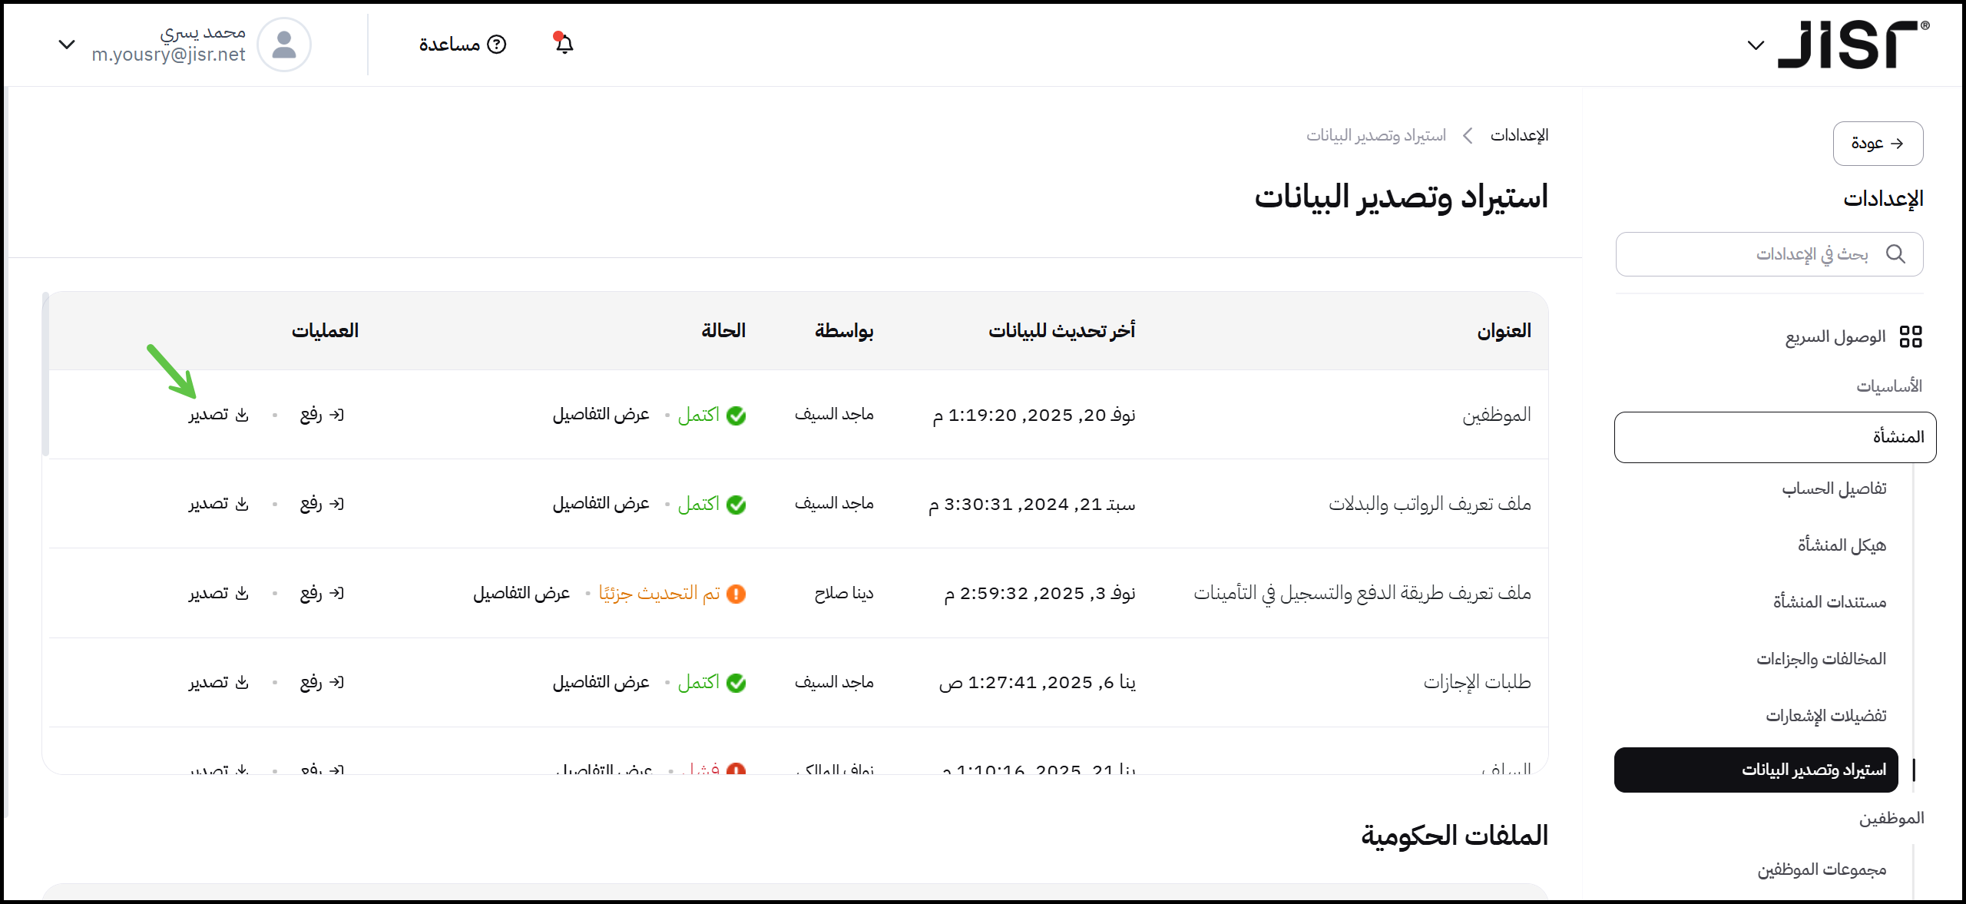1966x904 pixels.
Task: Click الإعدادات breadcrumb link
Action: click(x=1519, y=135)
